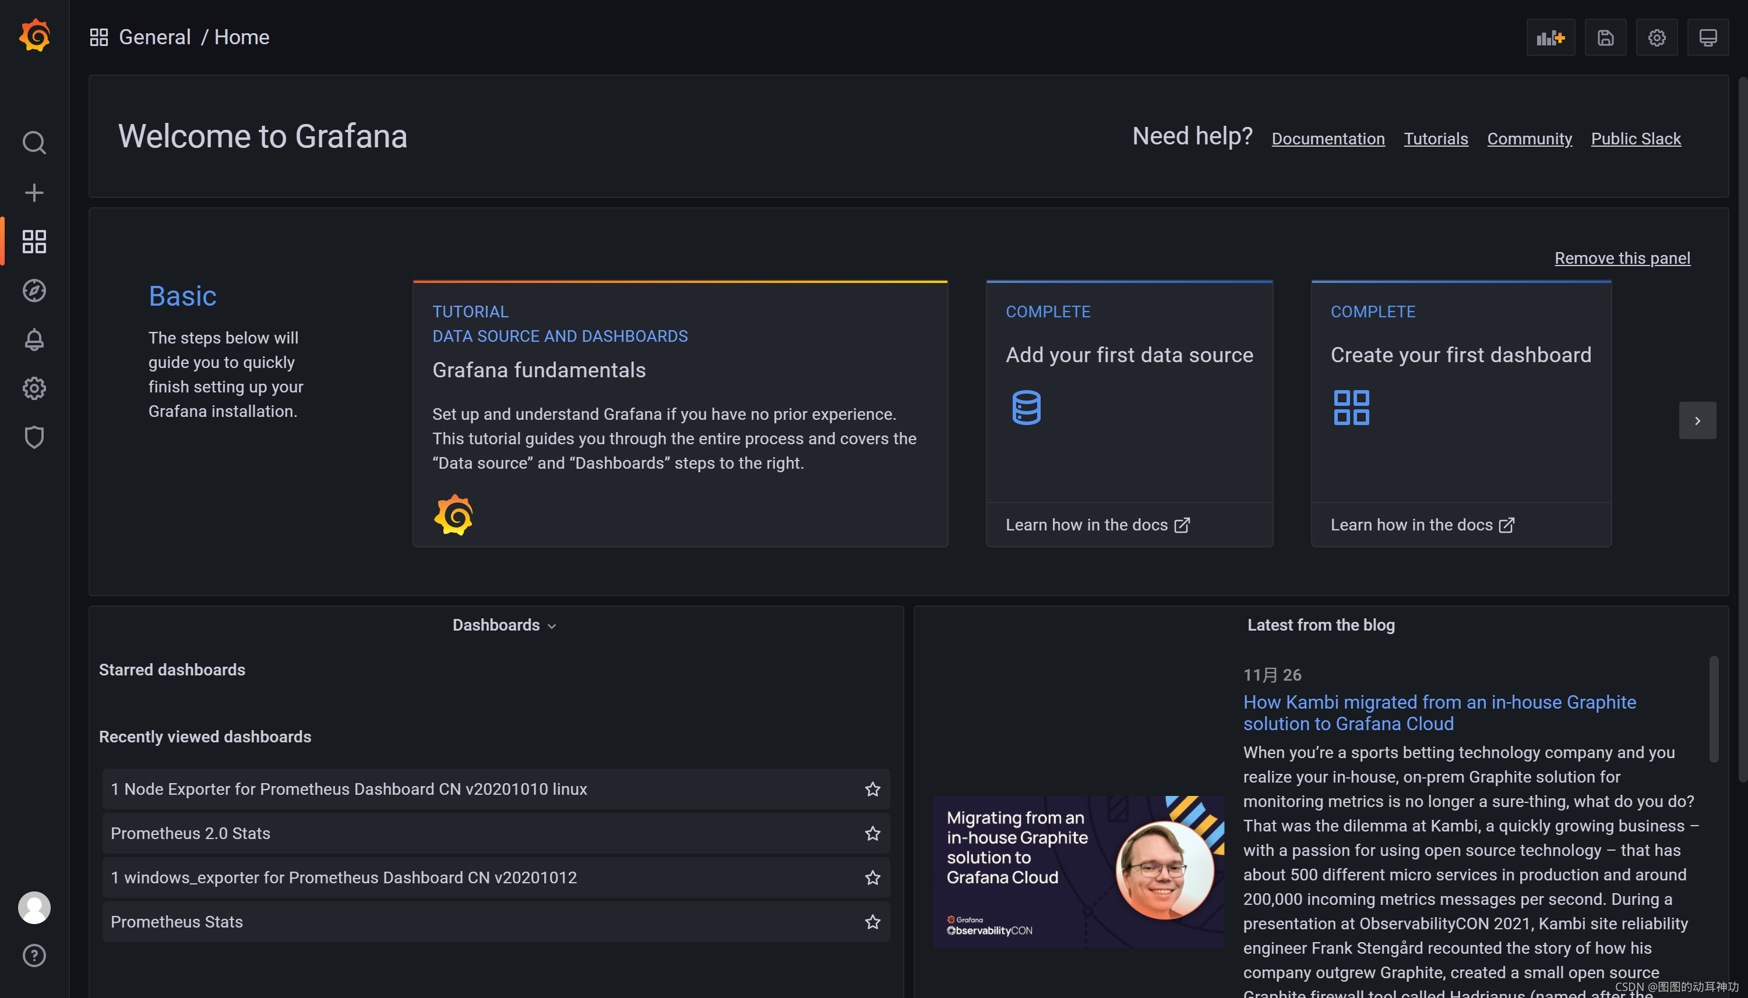Star the Node Exporter linux dashboard
The width and height of the screenshot is (1748, 998).
click(x=872, y=789)
